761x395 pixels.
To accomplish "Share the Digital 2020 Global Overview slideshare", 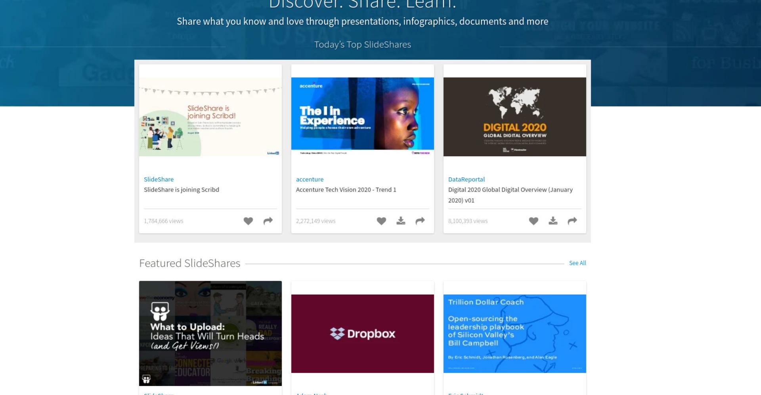I will 572,221.
